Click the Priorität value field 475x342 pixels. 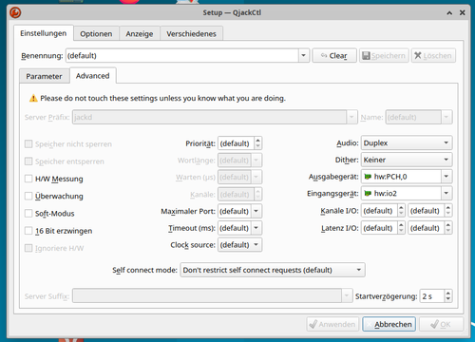tap(236, 143)
